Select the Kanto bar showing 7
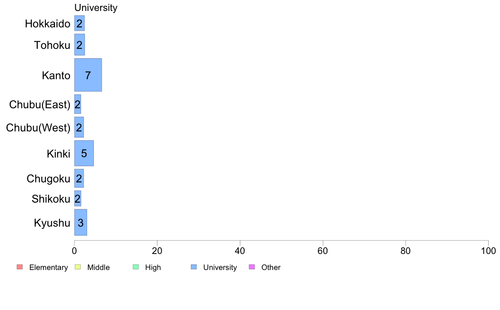This screenshot has height=310, width=500. point(88,75)
